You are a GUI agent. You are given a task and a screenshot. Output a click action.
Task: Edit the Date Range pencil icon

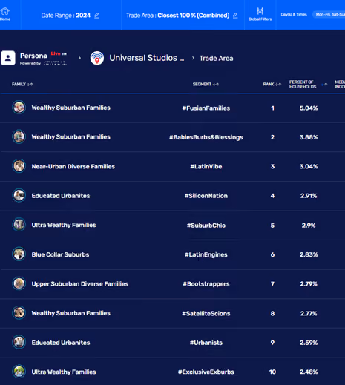[x=96, y=16]
